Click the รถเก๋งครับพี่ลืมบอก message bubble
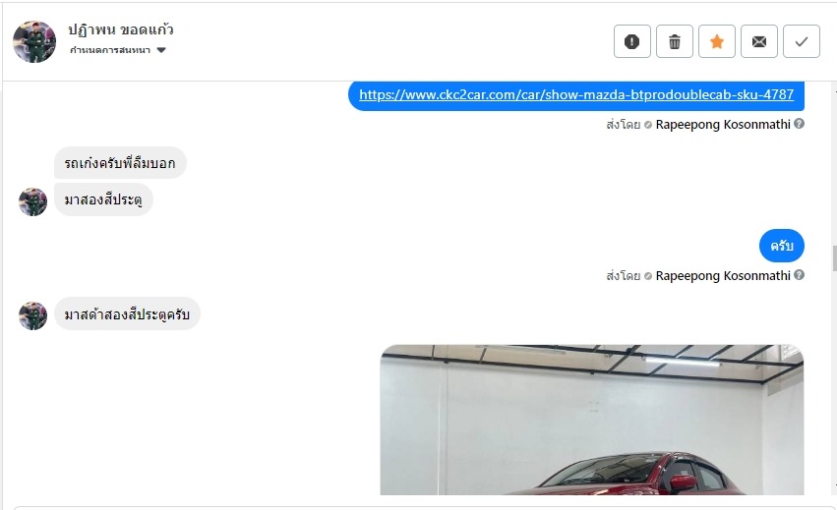837x510 pixels. (120, 163)
